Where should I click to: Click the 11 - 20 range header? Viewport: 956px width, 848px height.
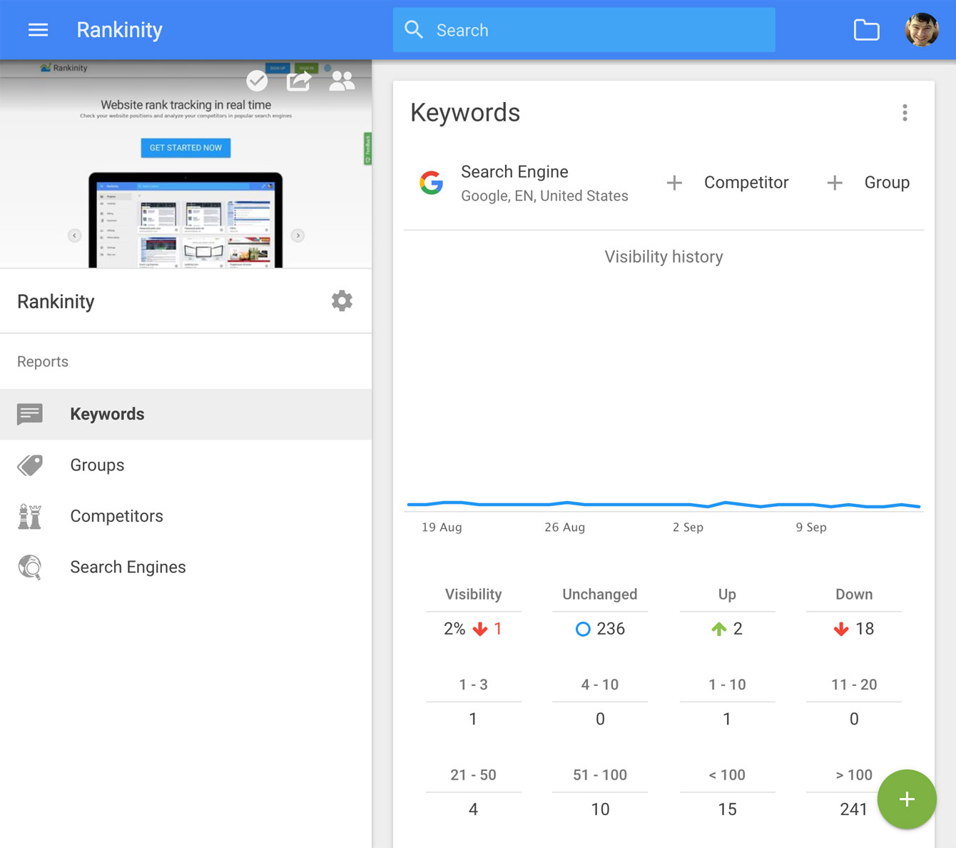(x=854, y=685)
